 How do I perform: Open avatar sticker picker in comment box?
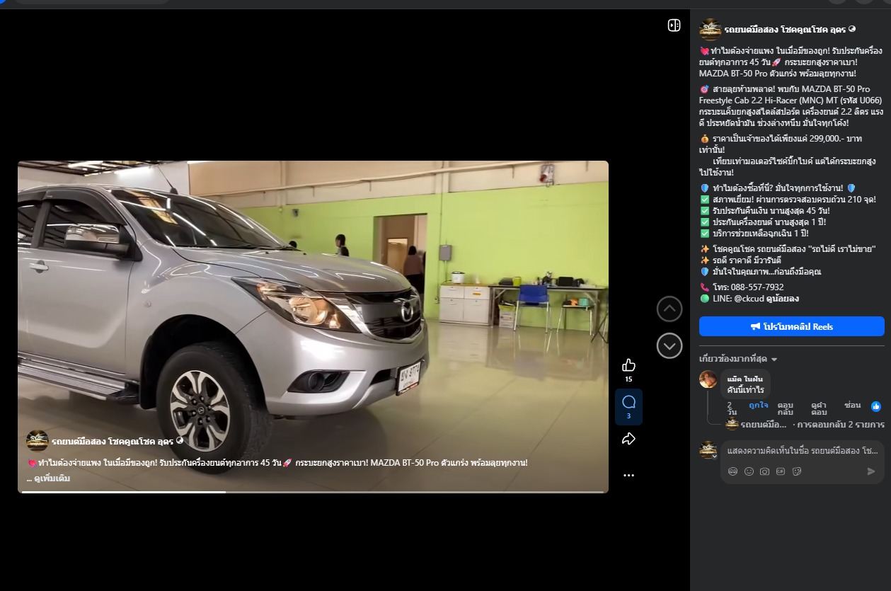click(x=732, y=471)
